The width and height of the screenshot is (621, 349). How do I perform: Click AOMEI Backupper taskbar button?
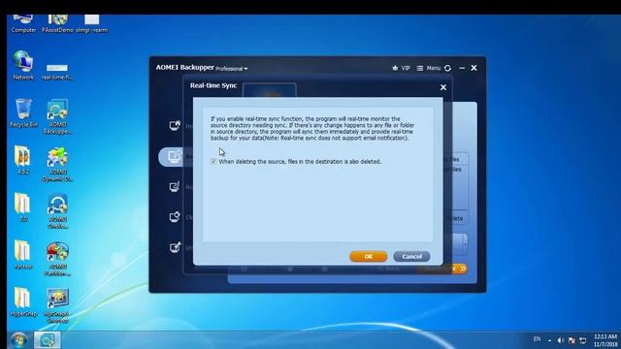point(48,340)
